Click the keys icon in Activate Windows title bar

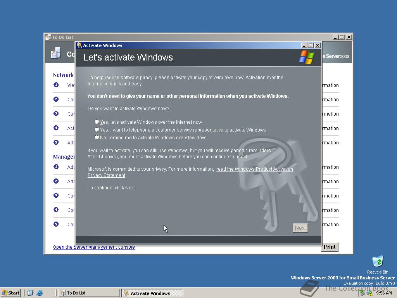point(79,45)
